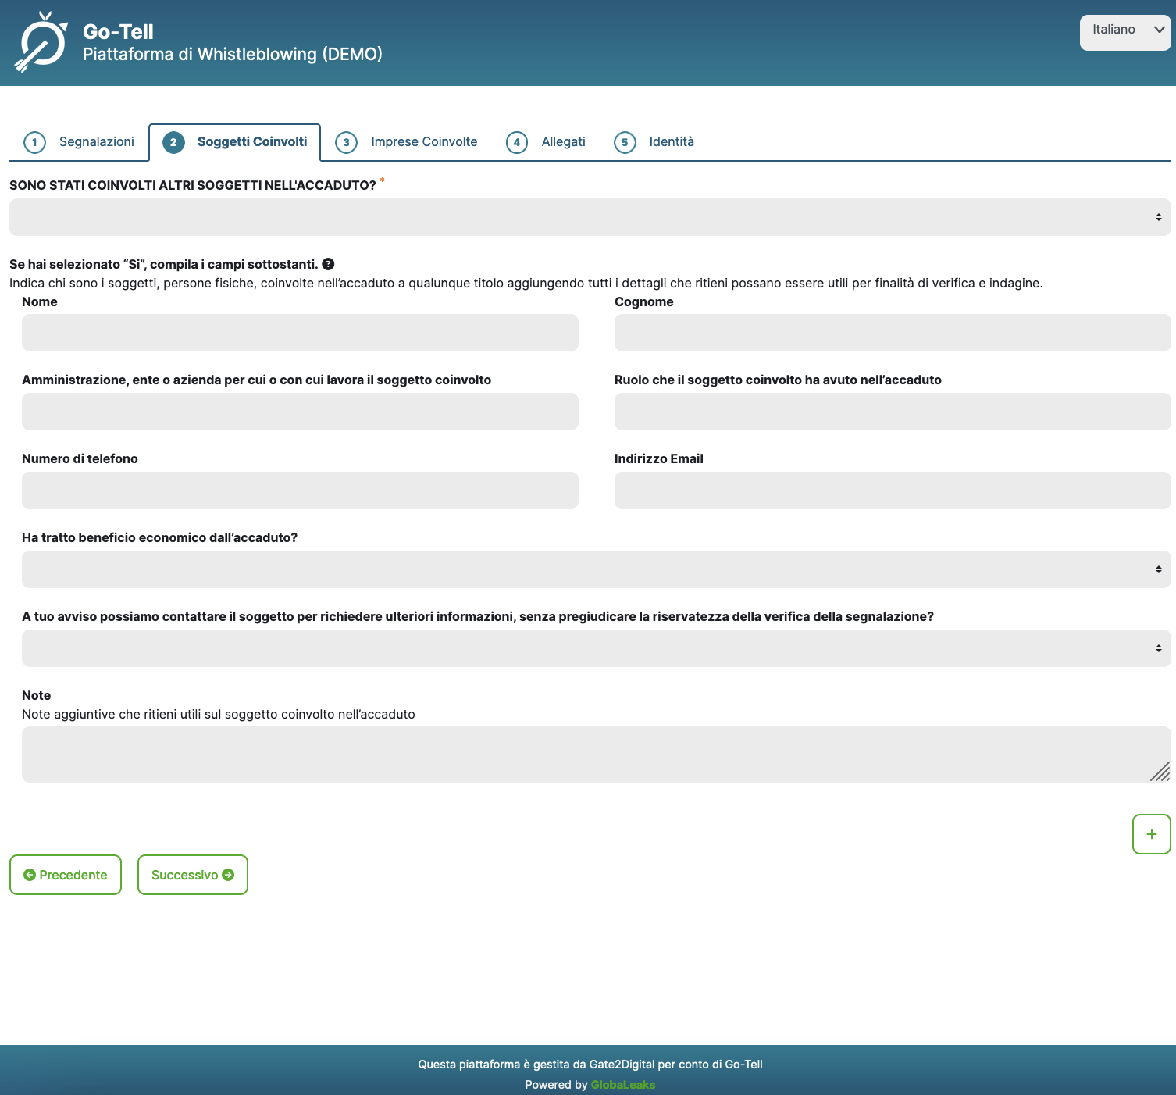Switch to the Allegati tab

pyautogui.click(x=563, y=142)
